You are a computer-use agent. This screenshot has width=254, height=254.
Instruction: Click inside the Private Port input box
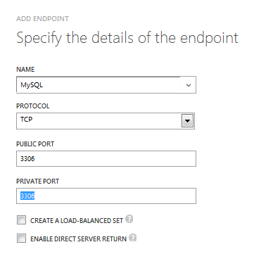point(106,196)
